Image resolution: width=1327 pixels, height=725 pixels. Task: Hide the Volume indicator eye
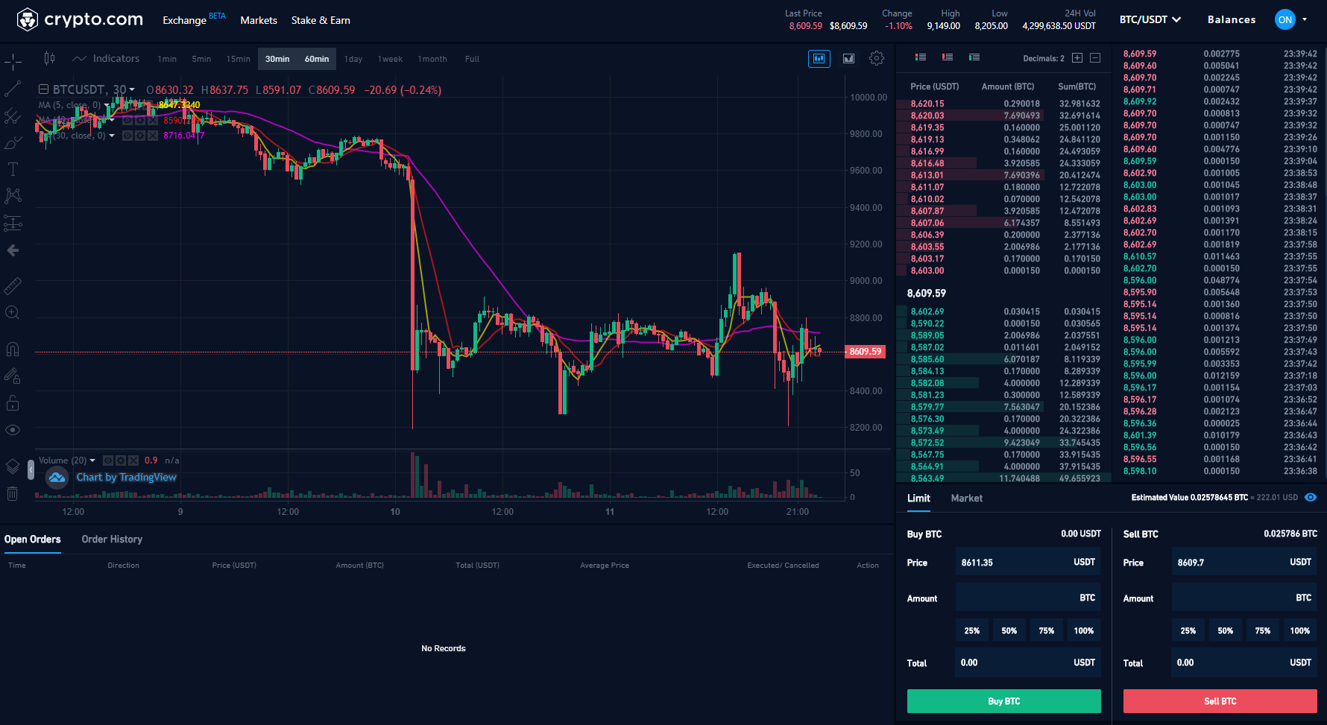coord(108,460)
